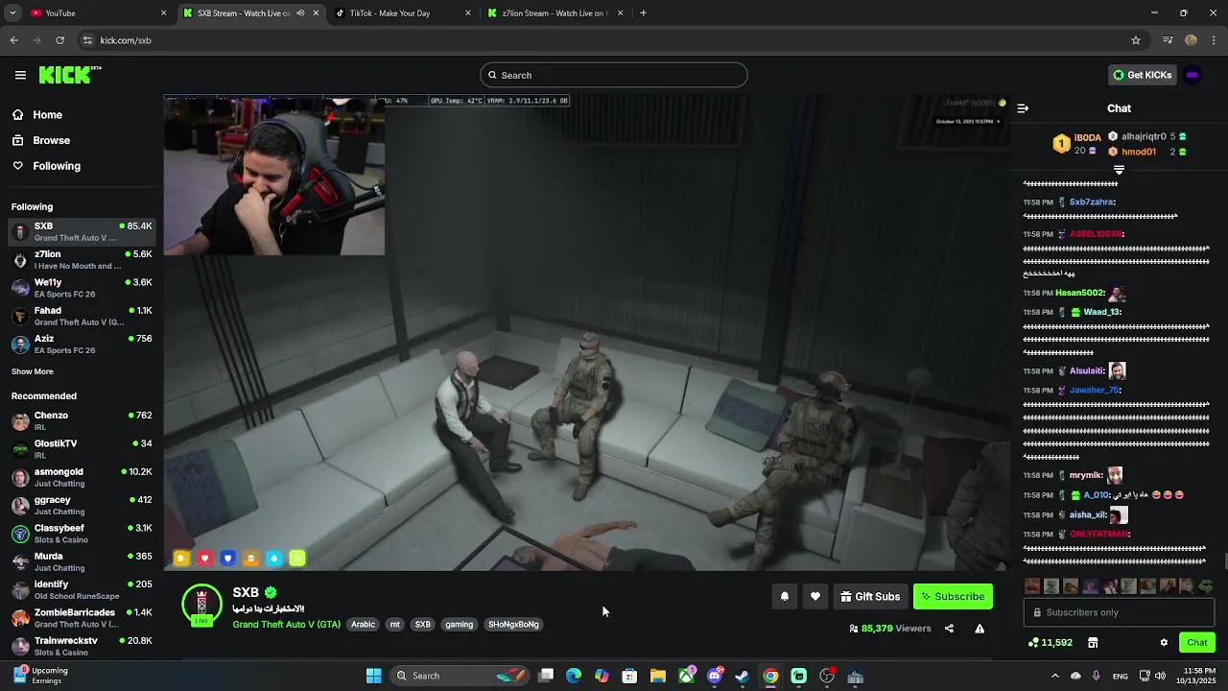Open the channel points shop icon

click(x=1093, y=642)
